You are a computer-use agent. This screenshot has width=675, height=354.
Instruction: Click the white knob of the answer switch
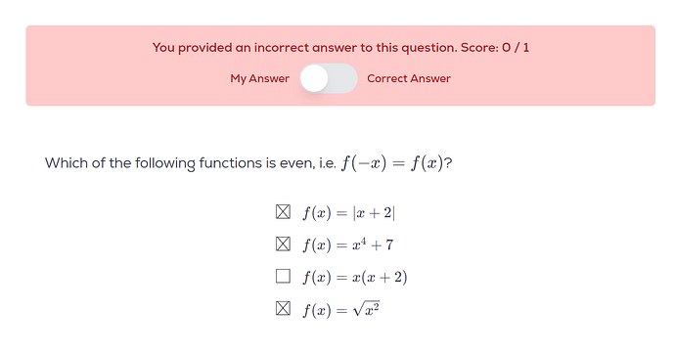point(314,78)
